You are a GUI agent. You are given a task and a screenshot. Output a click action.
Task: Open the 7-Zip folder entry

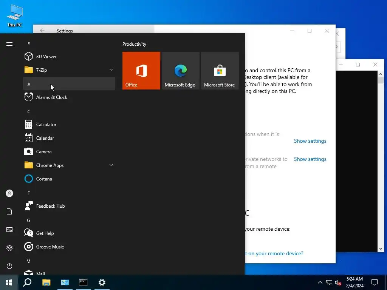pos(69,70)
